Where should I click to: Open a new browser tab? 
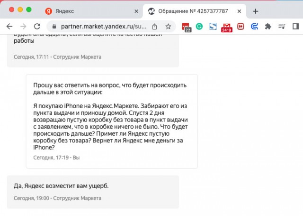(x=256, y=11)
